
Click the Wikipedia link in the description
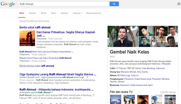click(x=166, y=64)
